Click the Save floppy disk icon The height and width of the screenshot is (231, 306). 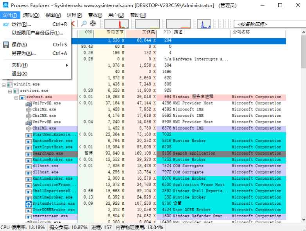(x=6, y=45)
